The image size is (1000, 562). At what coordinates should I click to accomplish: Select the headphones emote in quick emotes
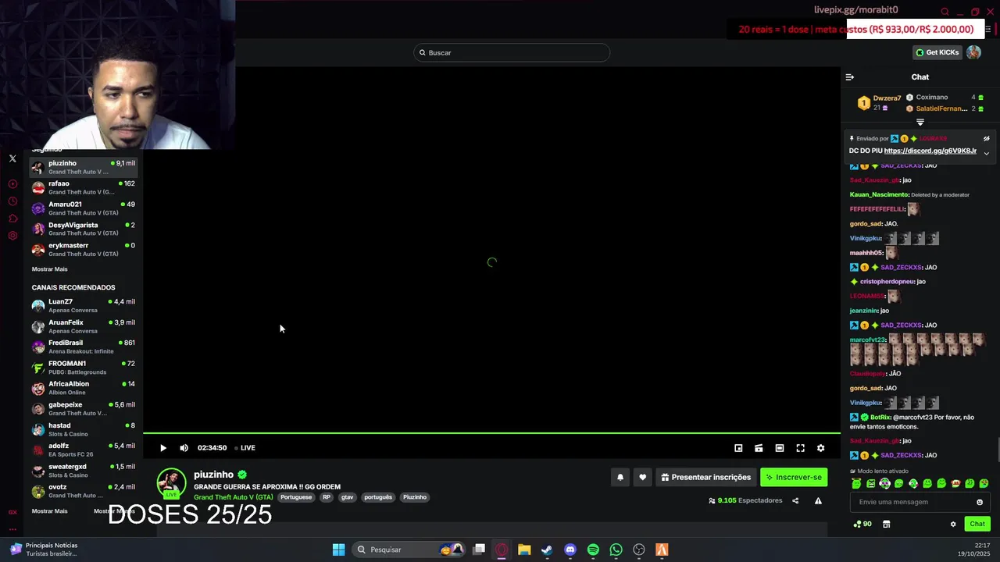click(x=885, y=484)
